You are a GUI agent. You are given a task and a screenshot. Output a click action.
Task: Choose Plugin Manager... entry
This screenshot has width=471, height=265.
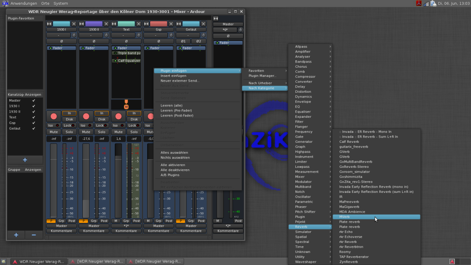pyautogui.click(x=264, y=76)
